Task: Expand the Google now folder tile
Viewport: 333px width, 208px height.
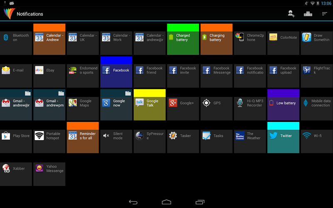Action: tap(116, 105)
